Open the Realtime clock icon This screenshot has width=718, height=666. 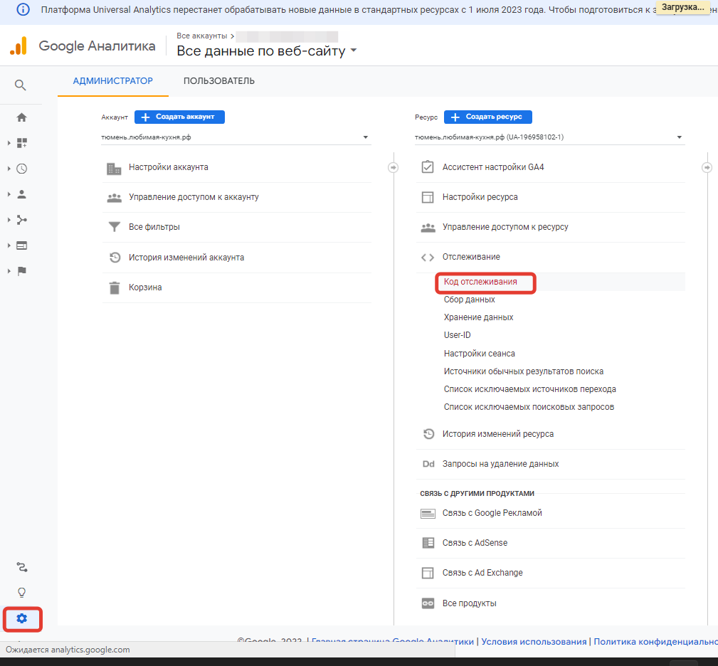tap(21, 169)
